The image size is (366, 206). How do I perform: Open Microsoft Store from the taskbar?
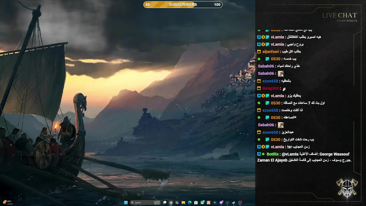coord(196,203)
